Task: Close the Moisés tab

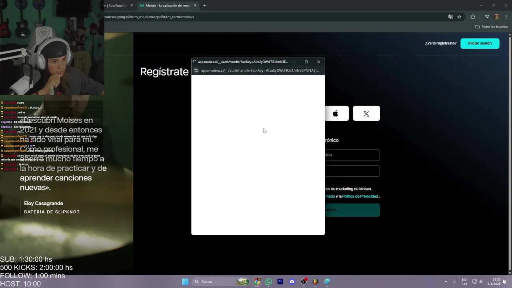Action: 195,6
